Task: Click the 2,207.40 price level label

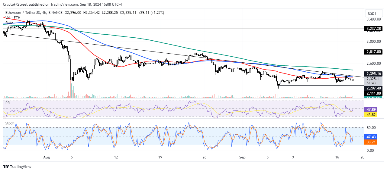Action: 374,88
